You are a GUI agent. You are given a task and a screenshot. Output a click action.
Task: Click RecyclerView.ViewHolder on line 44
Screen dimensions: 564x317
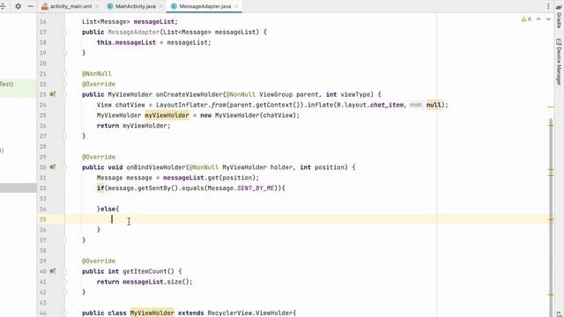pyautogui.click(x=250, y=313)
